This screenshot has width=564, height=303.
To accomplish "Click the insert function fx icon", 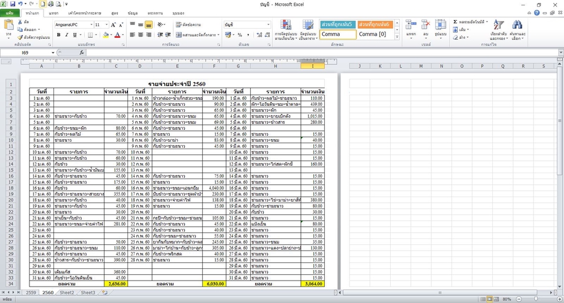I will pos(82,52).
